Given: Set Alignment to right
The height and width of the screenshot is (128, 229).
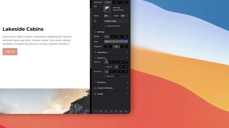Looking at the screenshot, I should (x=124, y=47).
